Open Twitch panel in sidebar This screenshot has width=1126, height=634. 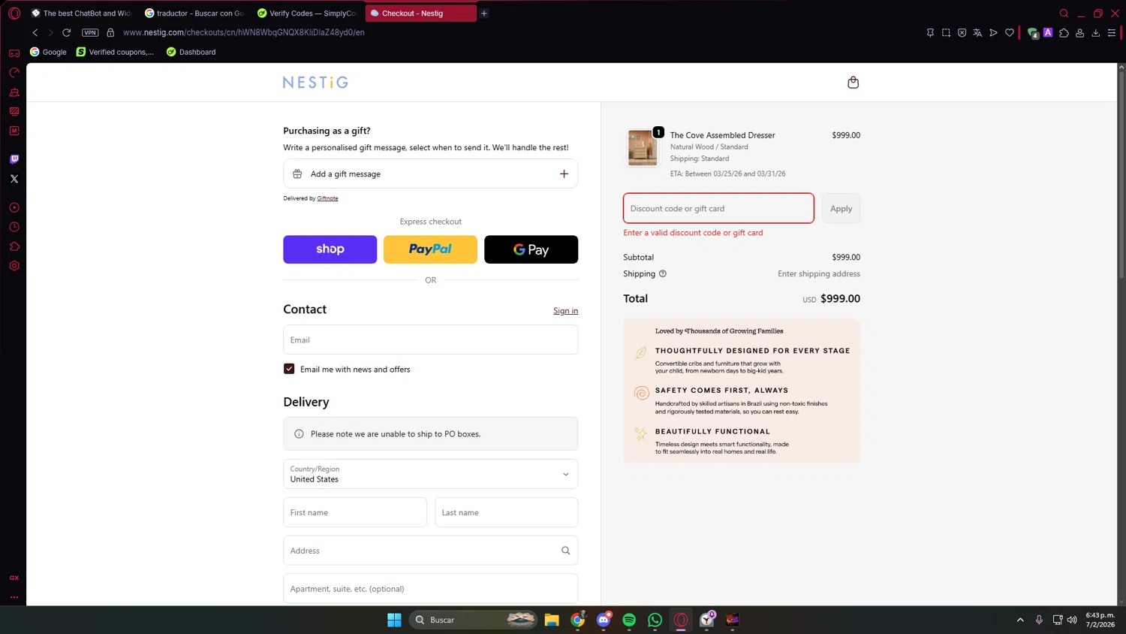click(14, 159)
